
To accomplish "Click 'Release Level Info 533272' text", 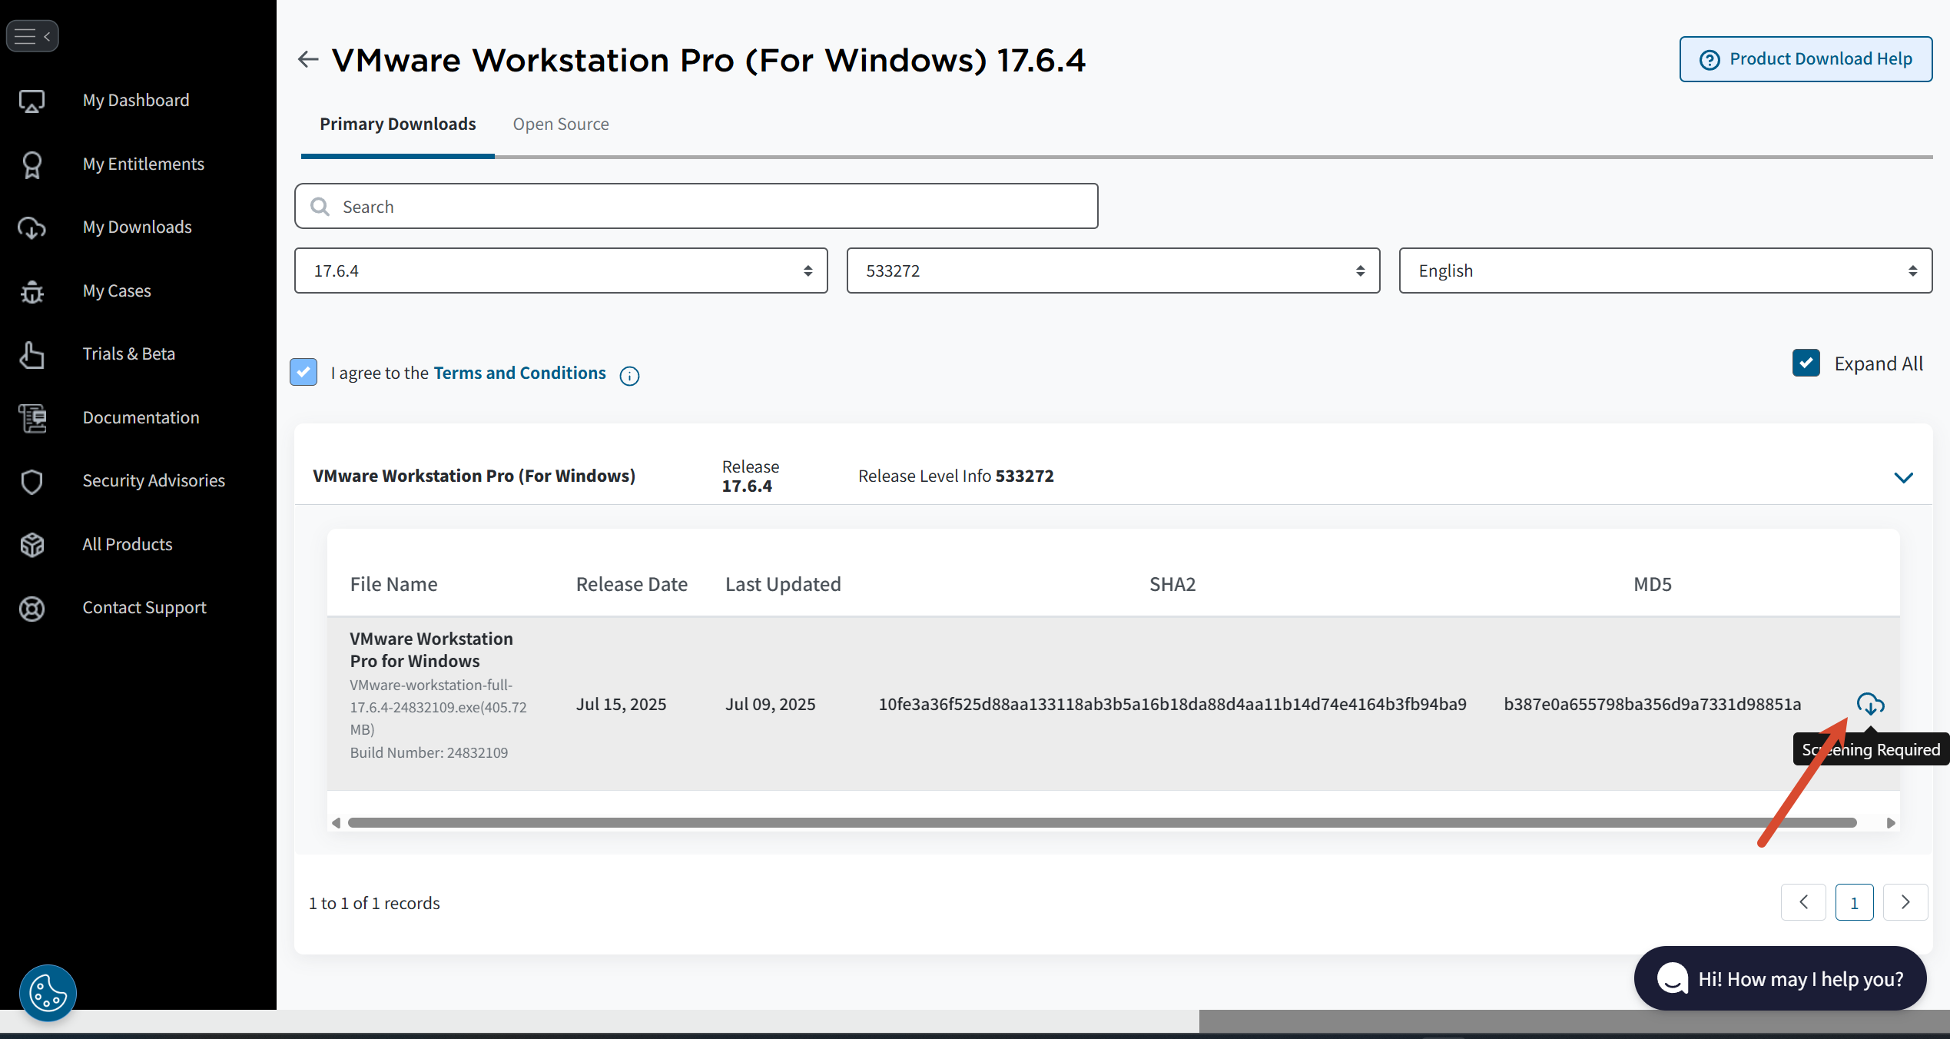I will point(956,476).
